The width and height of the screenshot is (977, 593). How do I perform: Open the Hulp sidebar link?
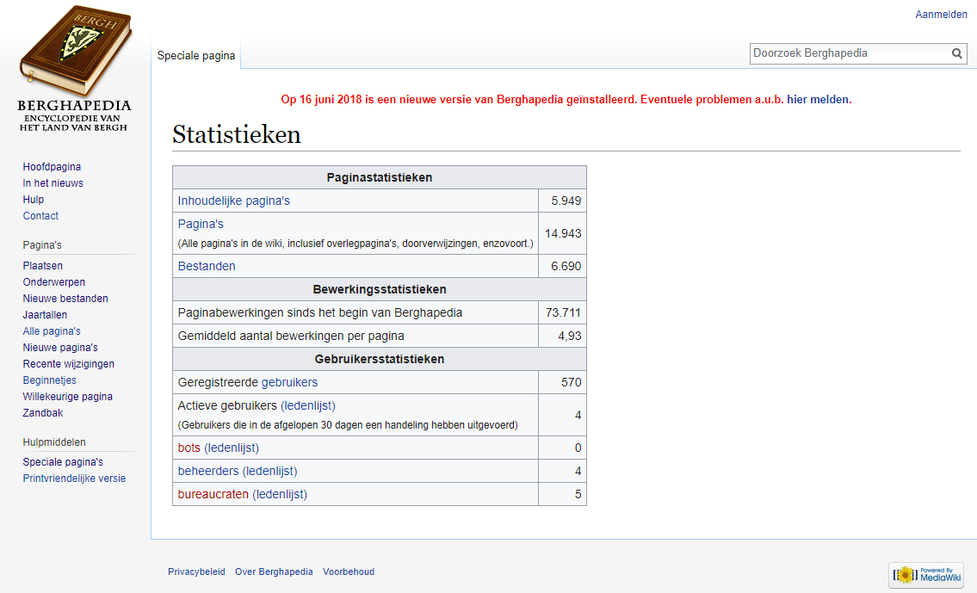click(x=33, y=200)
